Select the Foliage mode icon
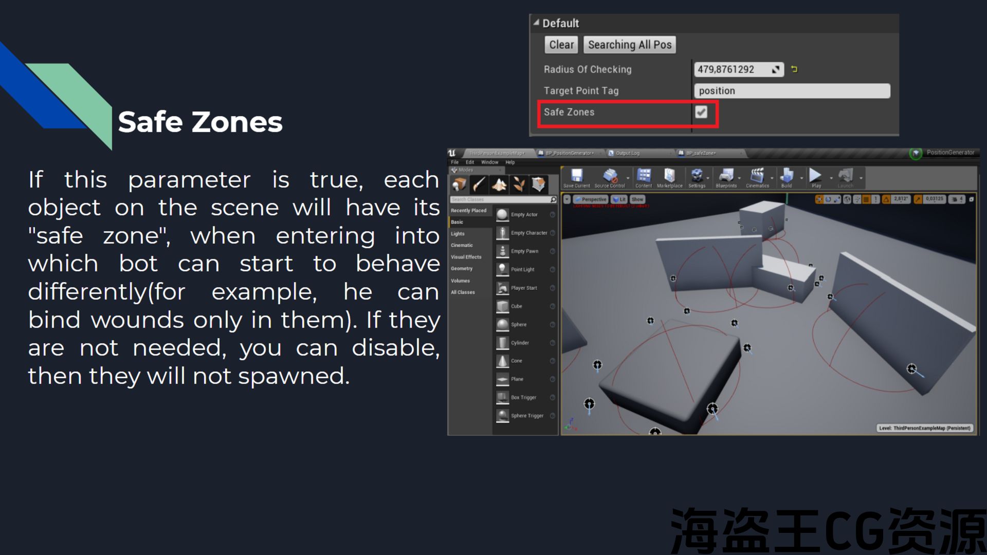Image resolution: width=987 pixels, height=555 pixels. click(519, 184)
